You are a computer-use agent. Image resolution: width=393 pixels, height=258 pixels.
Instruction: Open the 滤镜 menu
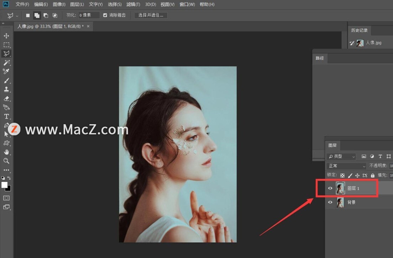(133, 4)
